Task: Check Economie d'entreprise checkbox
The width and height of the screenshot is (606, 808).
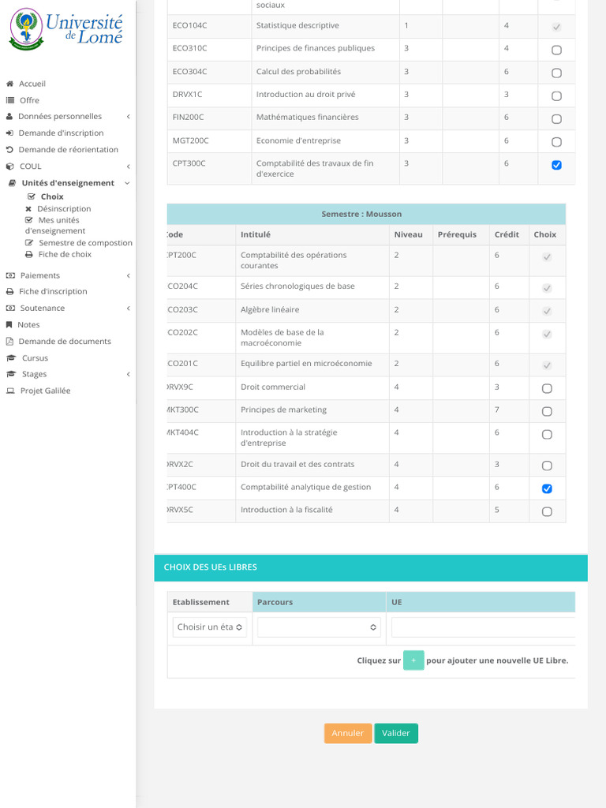Action: point(556,142)
